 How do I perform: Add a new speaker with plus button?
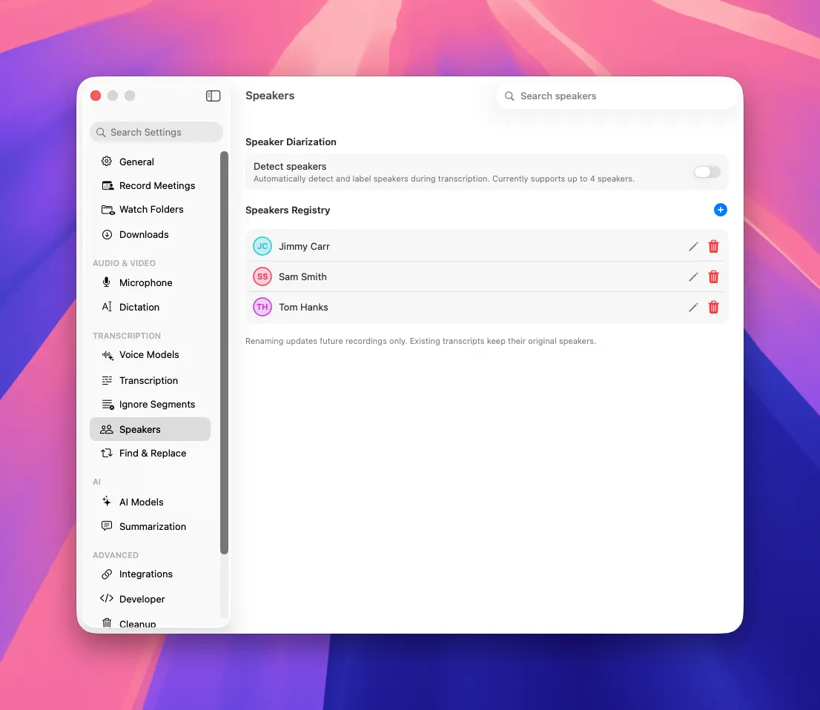[x=720, y=210]
